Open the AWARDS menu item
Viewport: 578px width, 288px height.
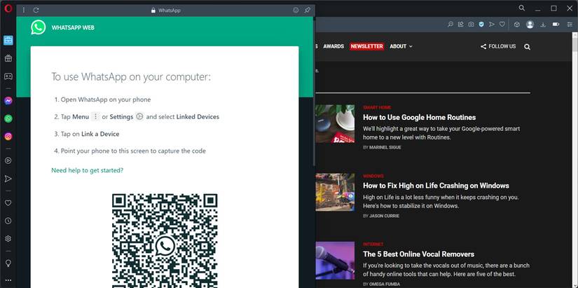pos(333,46)
